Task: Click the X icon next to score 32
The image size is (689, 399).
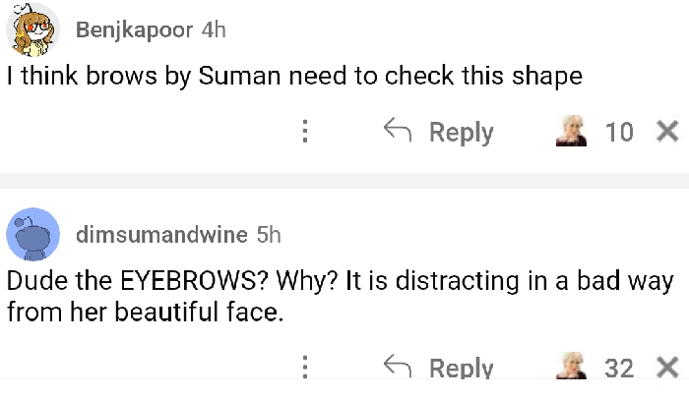Action: tap(666, 368)
